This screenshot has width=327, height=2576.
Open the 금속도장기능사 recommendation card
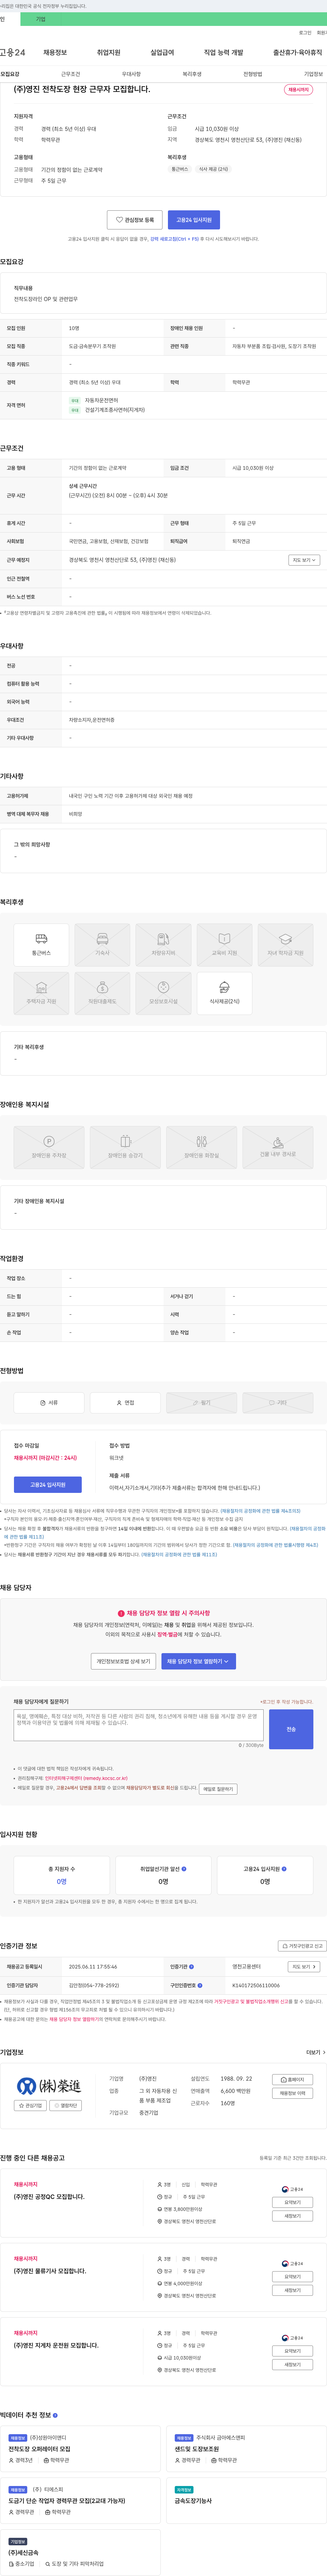246,2500
